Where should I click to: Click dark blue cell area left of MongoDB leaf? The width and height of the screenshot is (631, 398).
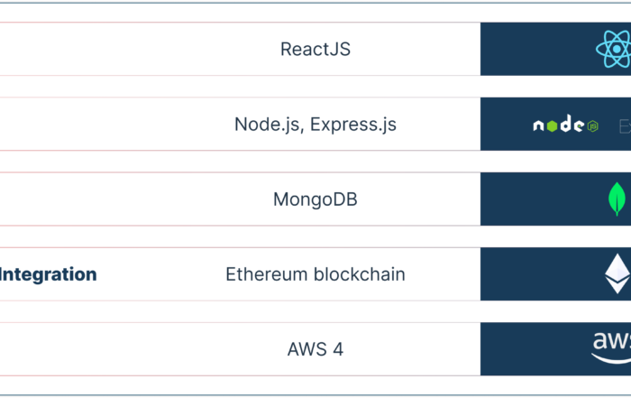(544, 199)
